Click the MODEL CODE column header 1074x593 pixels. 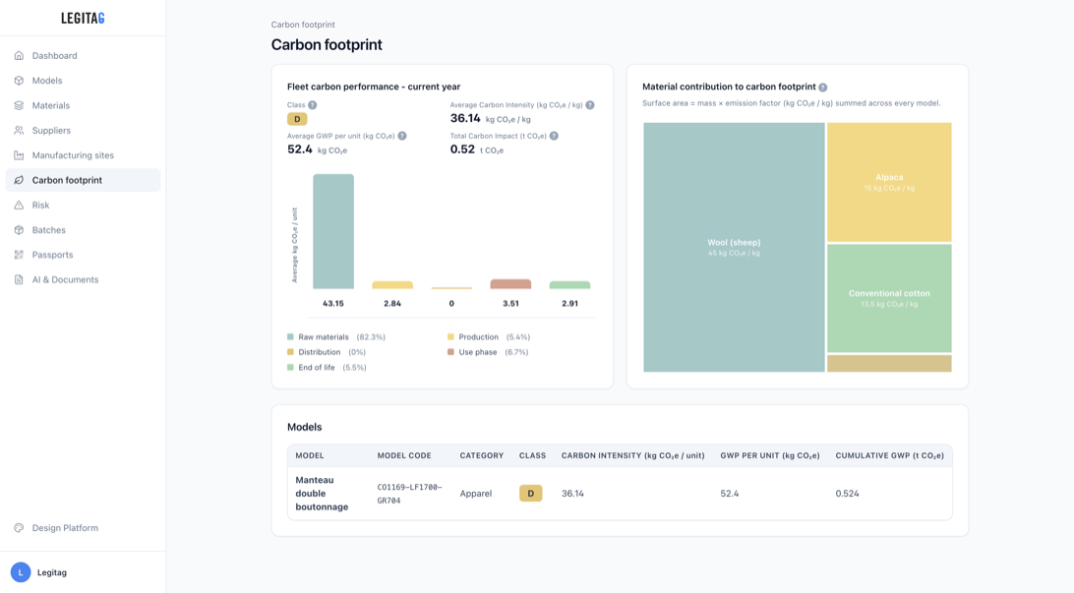coord(404,455)
